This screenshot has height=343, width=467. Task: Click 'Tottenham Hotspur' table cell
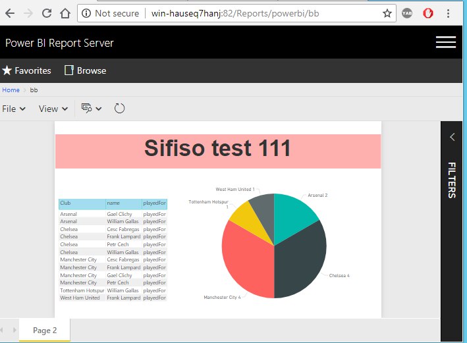[x=82, y=290]
